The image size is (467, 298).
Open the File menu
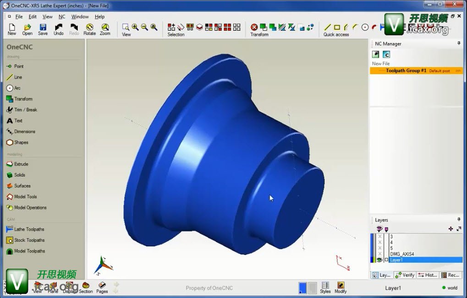point(19,16)
